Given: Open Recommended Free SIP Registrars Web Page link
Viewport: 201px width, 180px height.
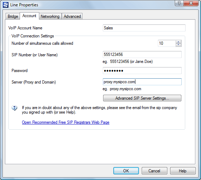Looking at the screenshot, I should pos(66,122).
